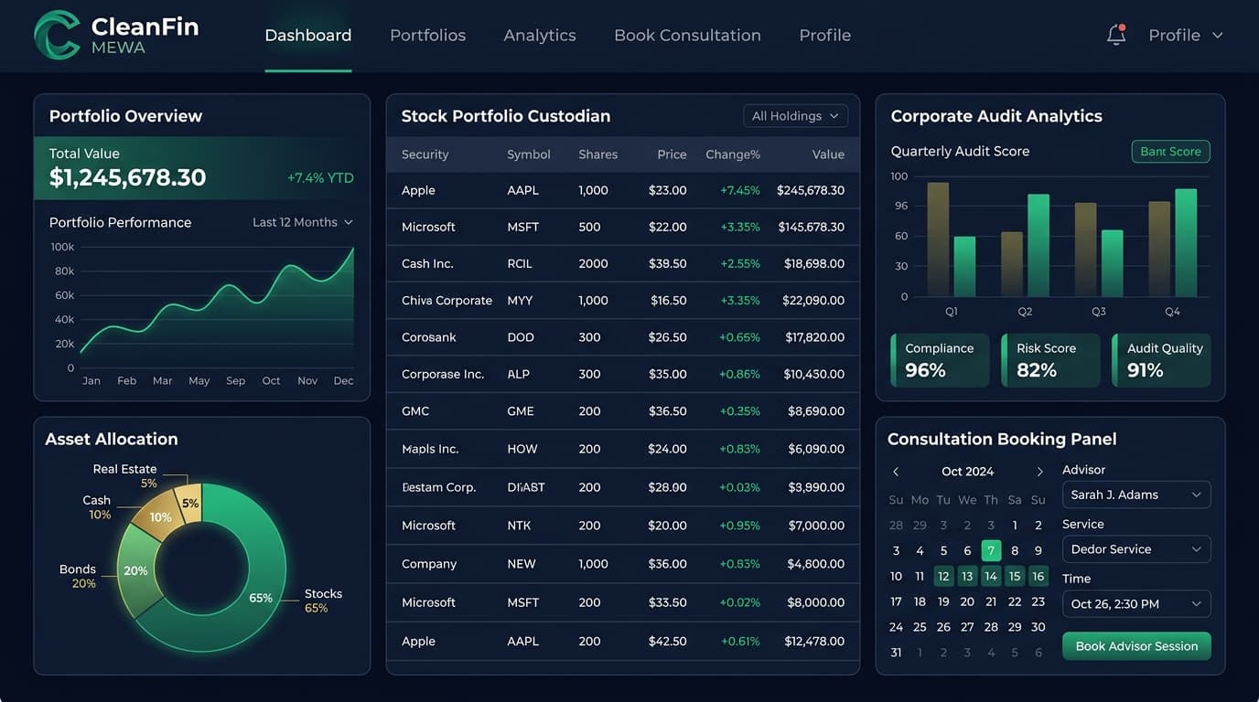Switch to the Portfolios tab
The image size is (1259, 702).
pyautogui.click(x=428, y=36)
